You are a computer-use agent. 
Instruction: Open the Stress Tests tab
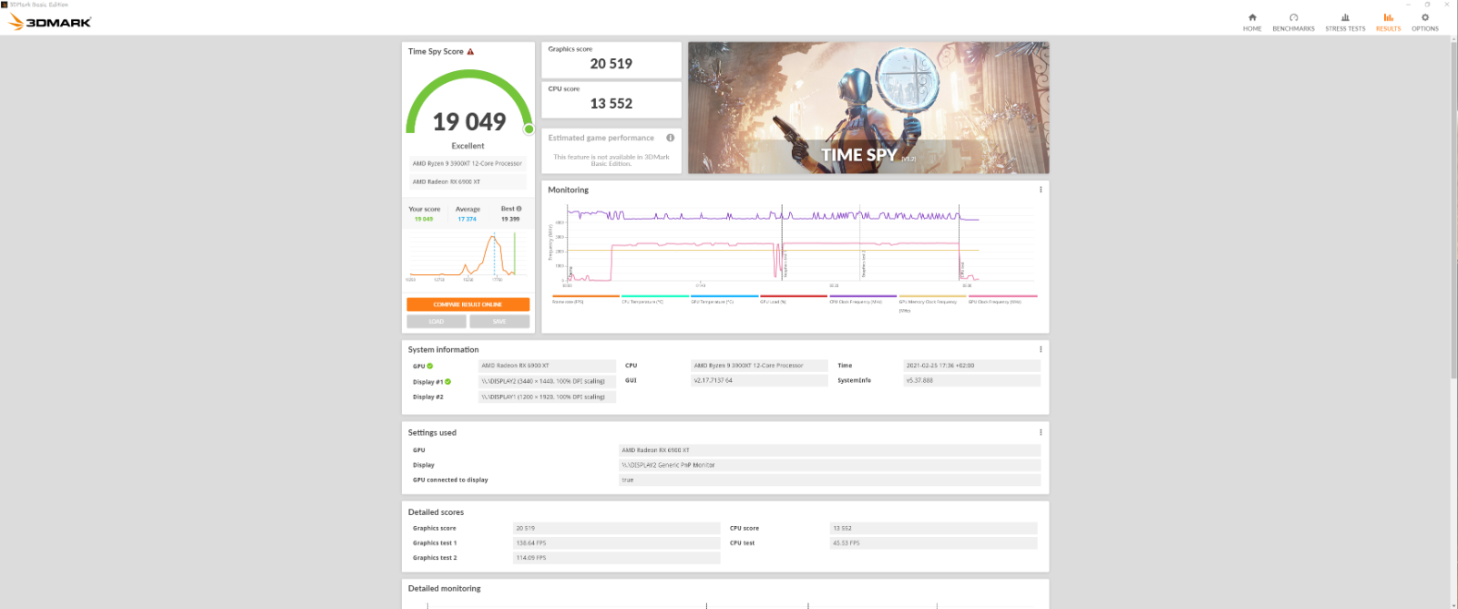click(x=1345, y=23)
